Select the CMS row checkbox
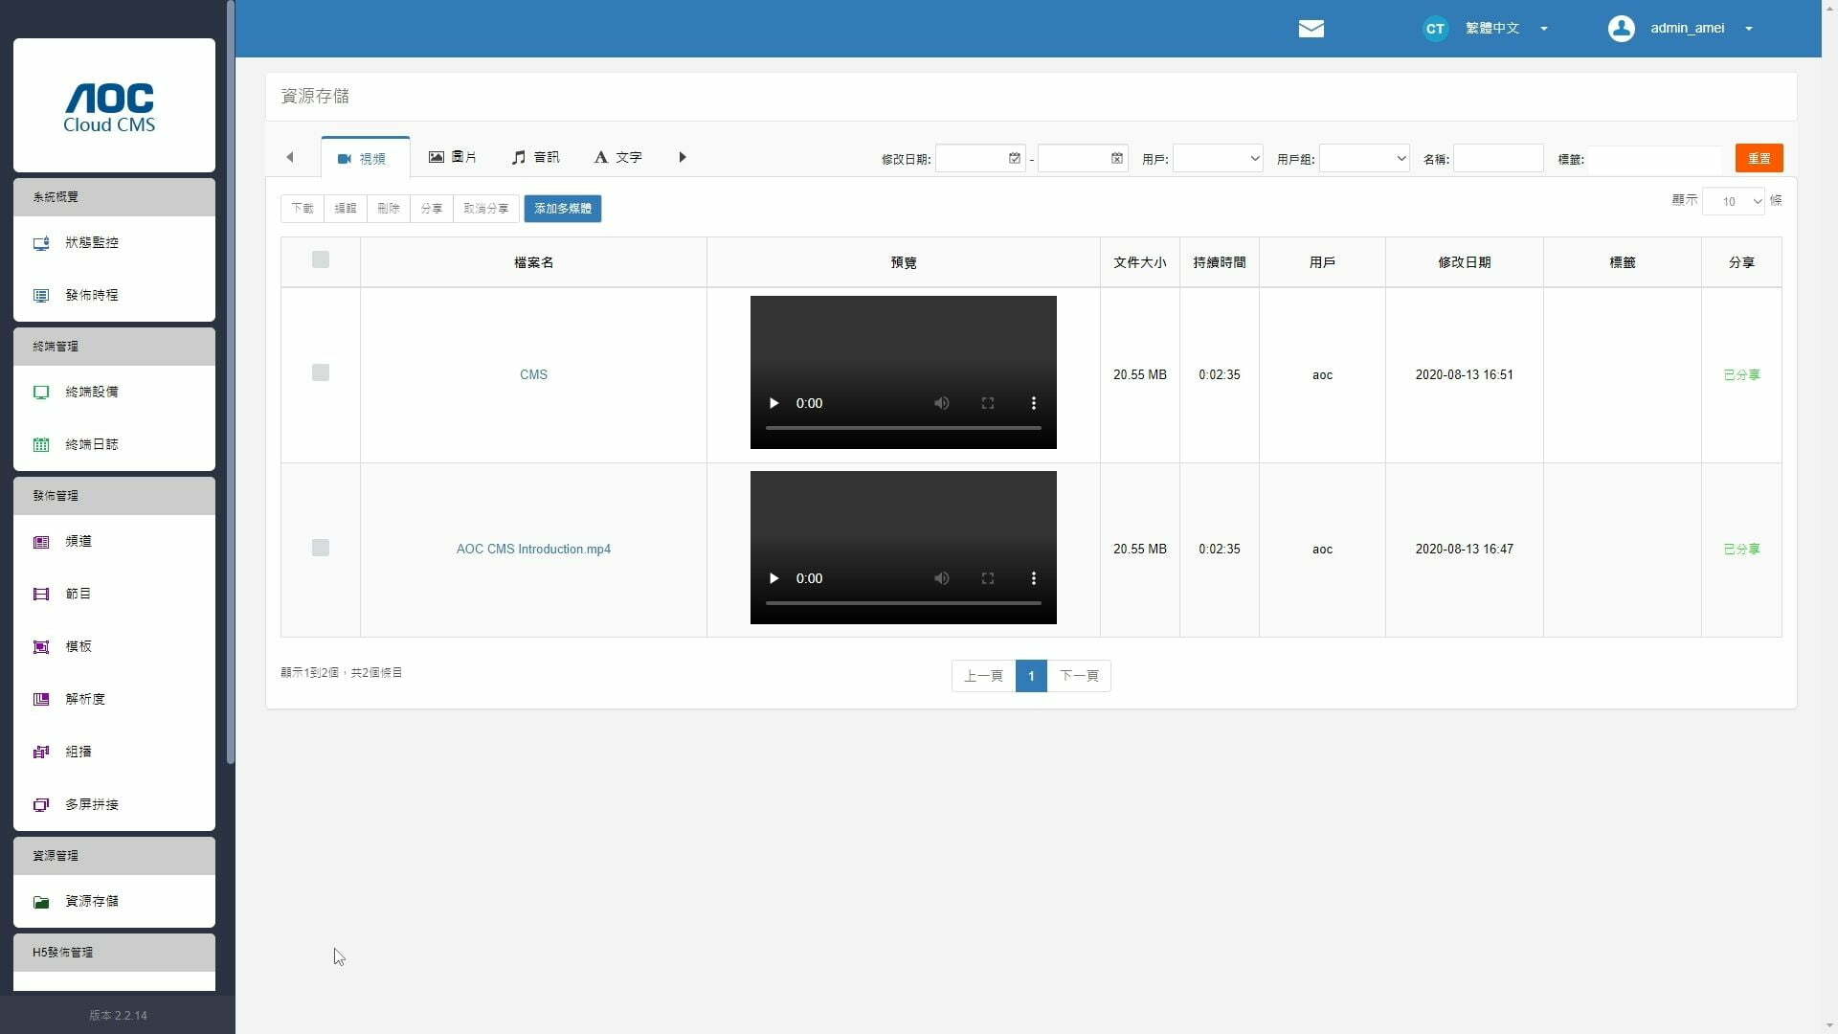This screenshot has height=1034, width=1838. coord(321,372)
